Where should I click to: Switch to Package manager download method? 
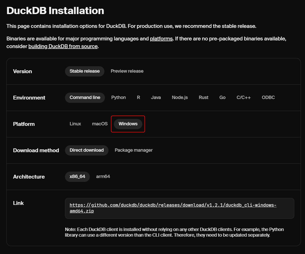tap(134, 150)
